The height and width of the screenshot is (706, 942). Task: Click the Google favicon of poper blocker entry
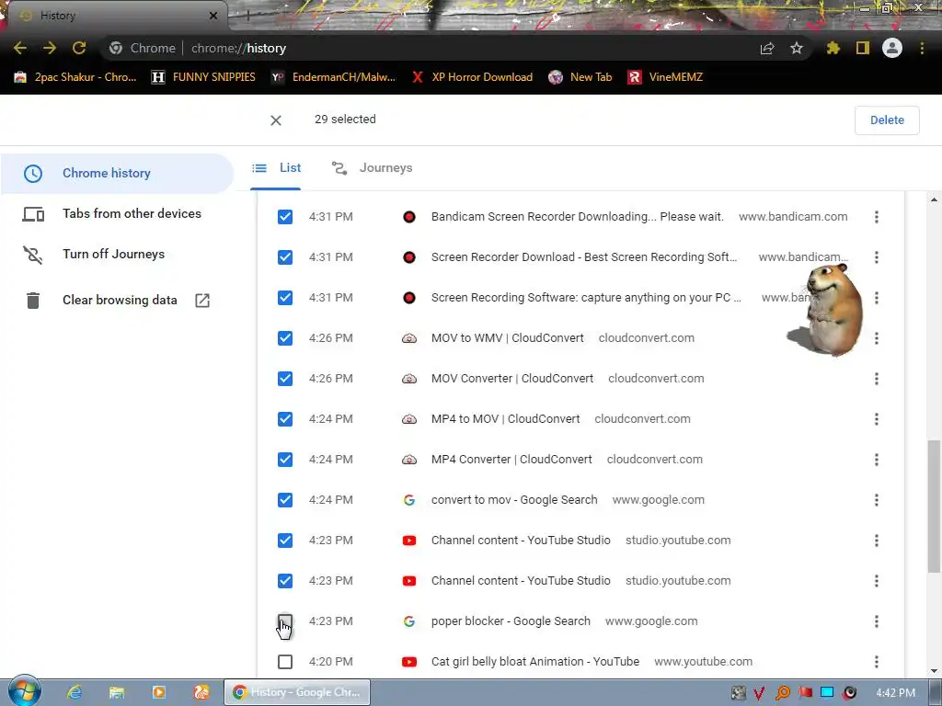[x=409, y=621]
